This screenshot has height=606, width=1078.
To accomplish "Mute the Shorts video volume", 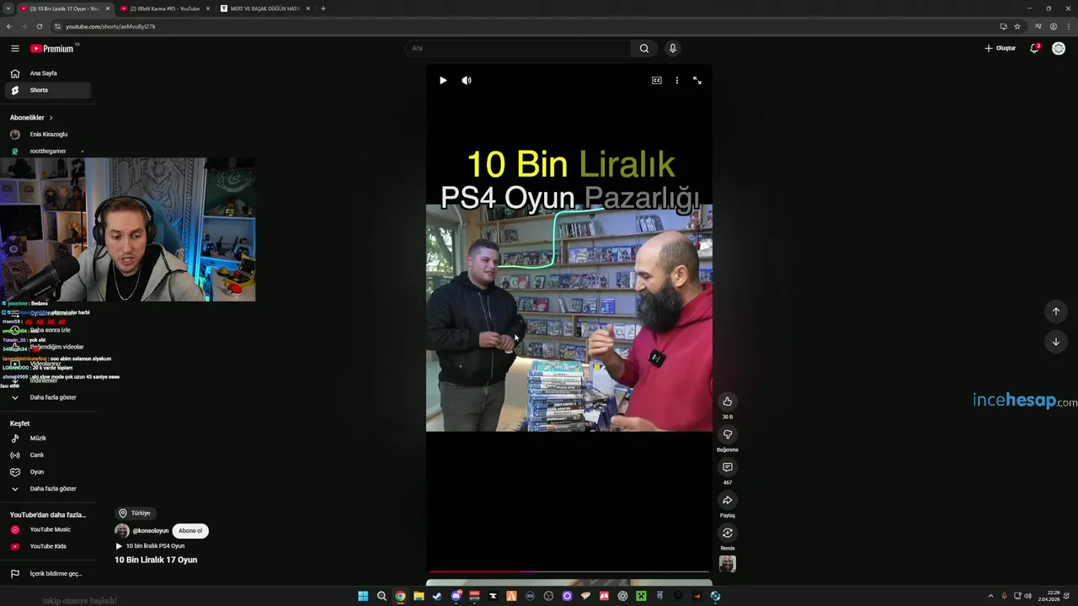I will click(x=467, y=81).
